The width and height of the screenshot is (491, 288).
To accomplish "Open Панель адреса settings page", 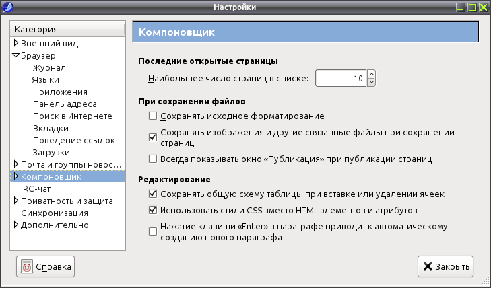I will point(65,104).
